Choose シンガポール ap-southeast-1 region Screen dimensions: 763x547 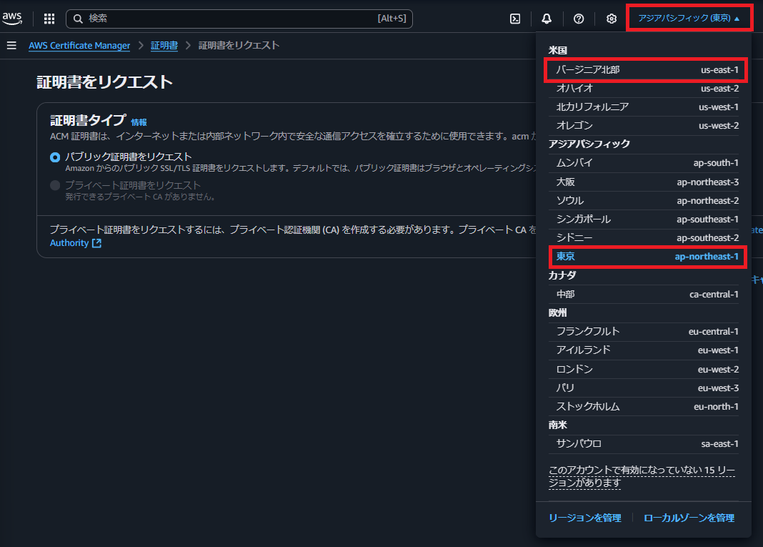pyautogui.click(x=644, y=220)
